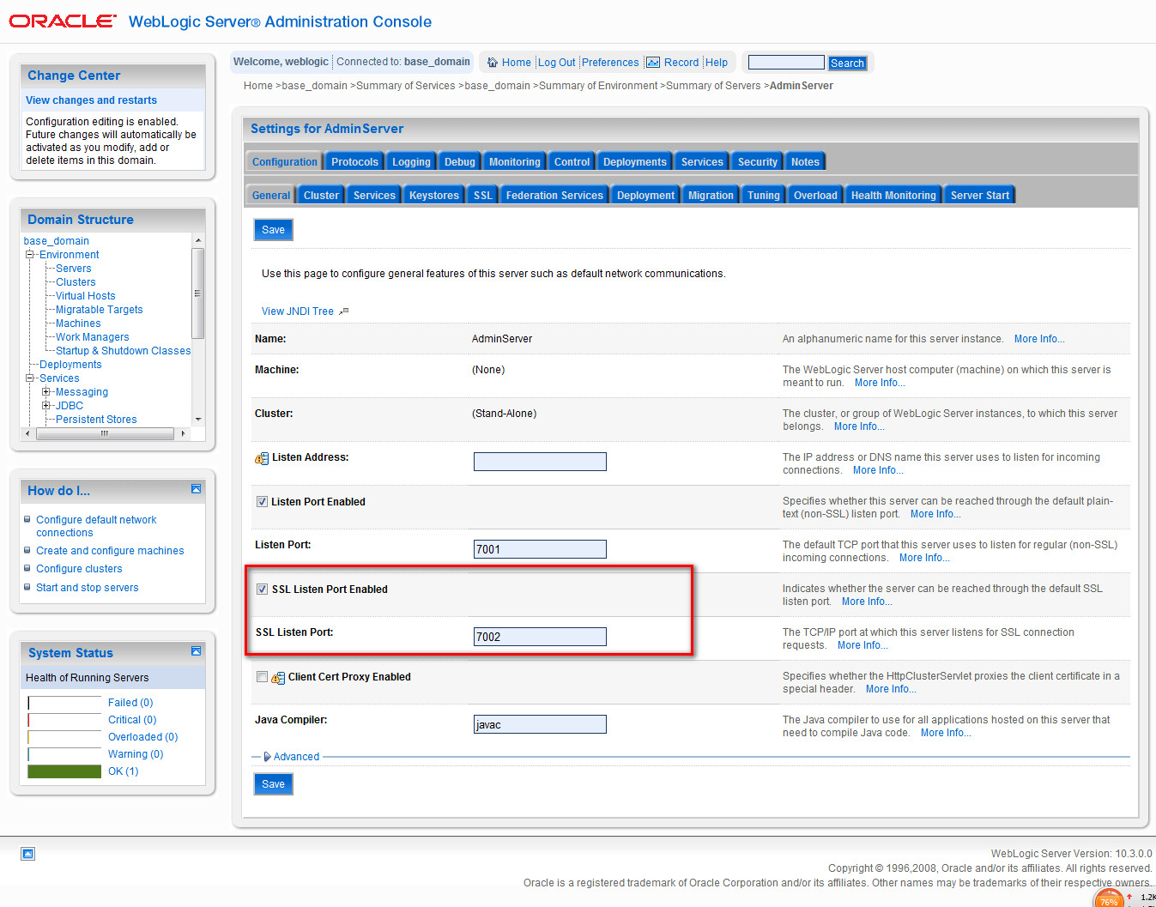Select the SSL sub-tab
Viewport: 1156px width, 907px height.
point(483,196)
